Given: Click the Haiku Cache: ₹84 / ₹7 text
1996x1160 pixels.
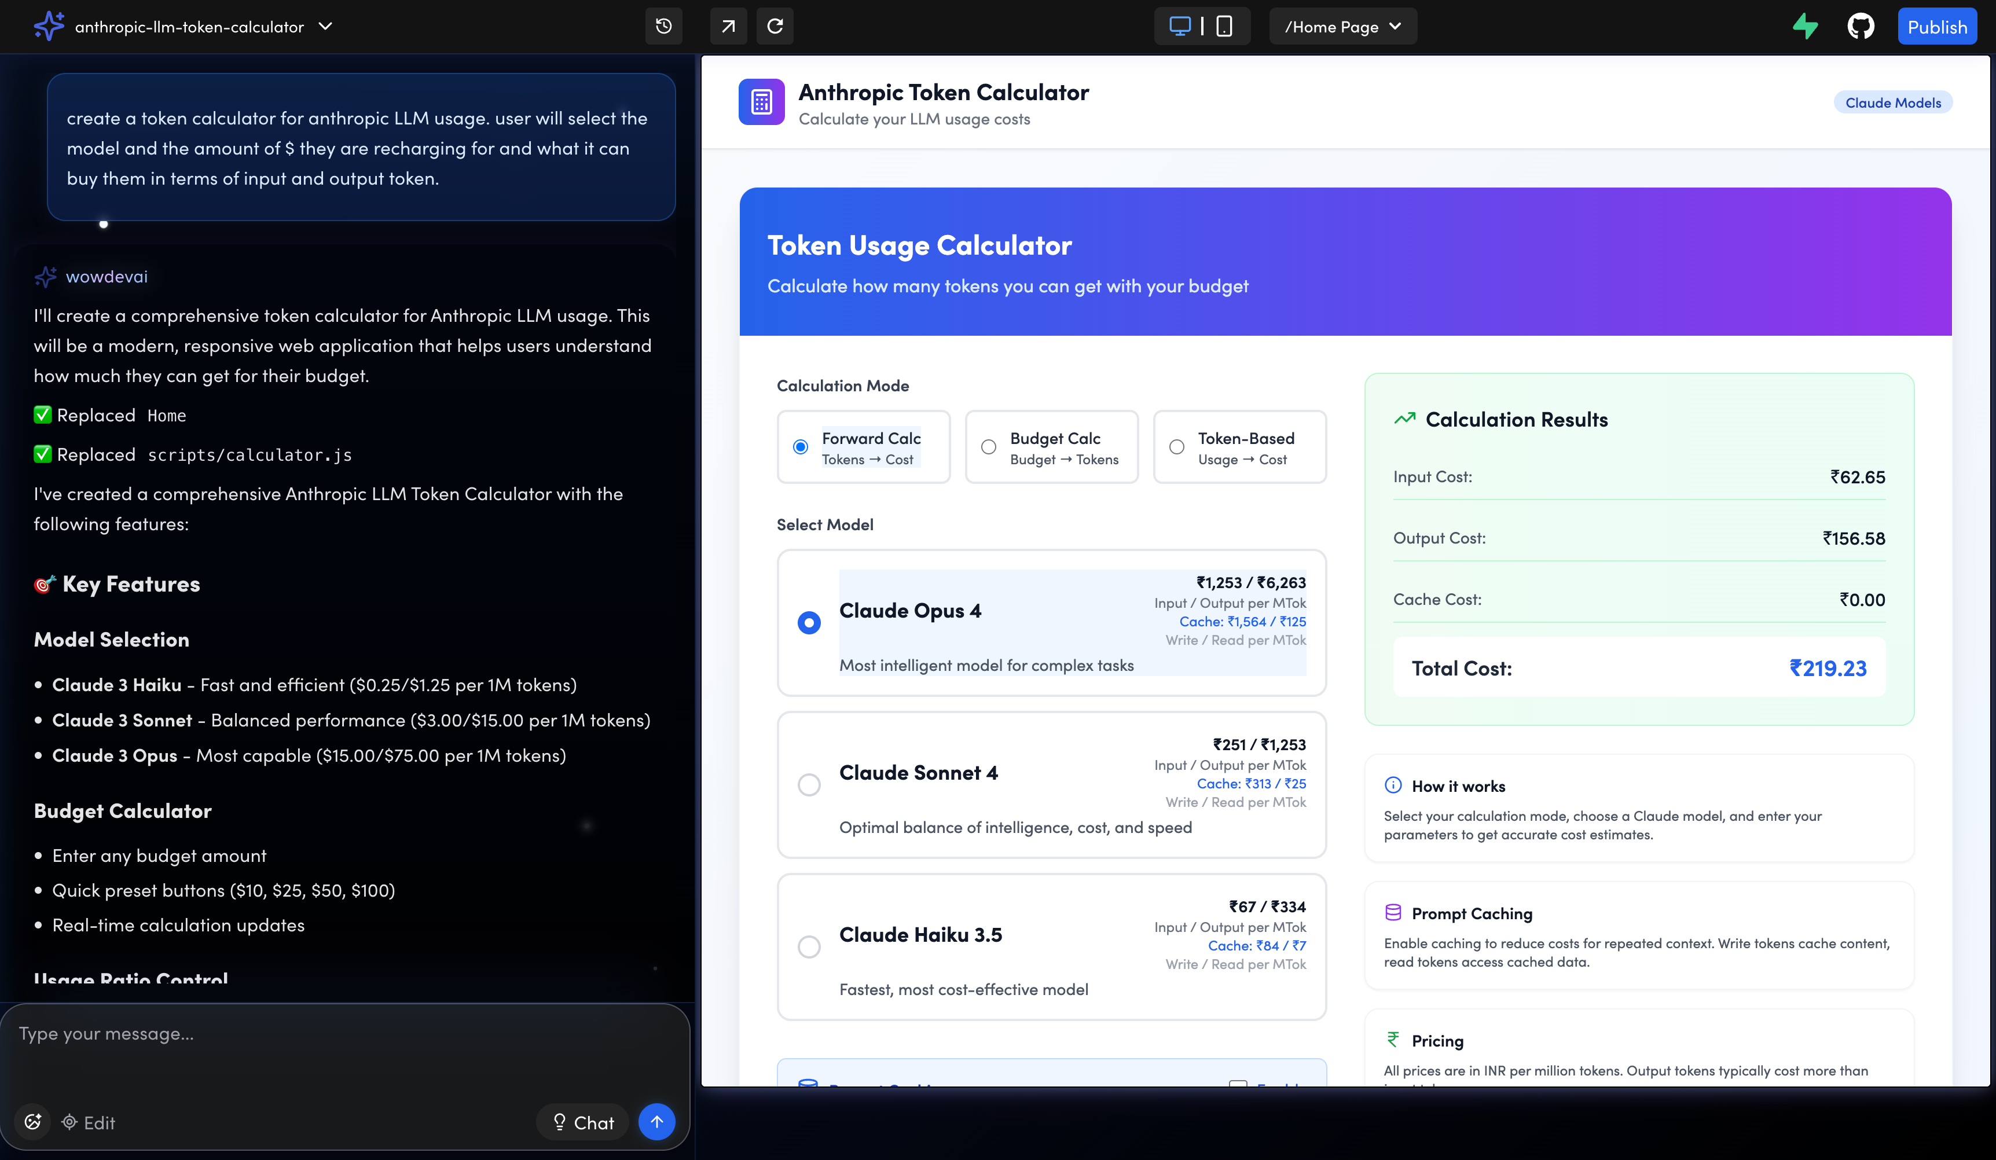Looking at the screenshot, I should click(x=1256, y=945).
